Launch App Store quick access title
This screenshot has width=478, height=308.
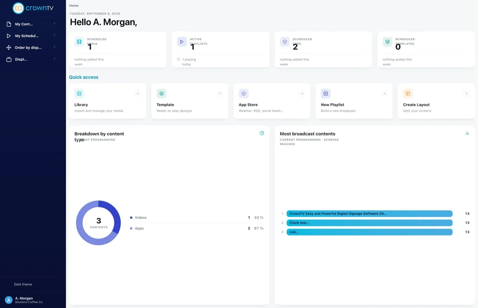[x=248, y=105]
